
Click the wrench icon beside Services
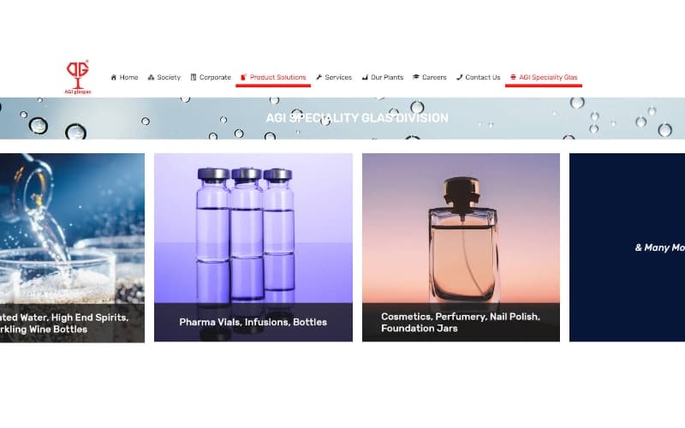(x=319, y=77)
